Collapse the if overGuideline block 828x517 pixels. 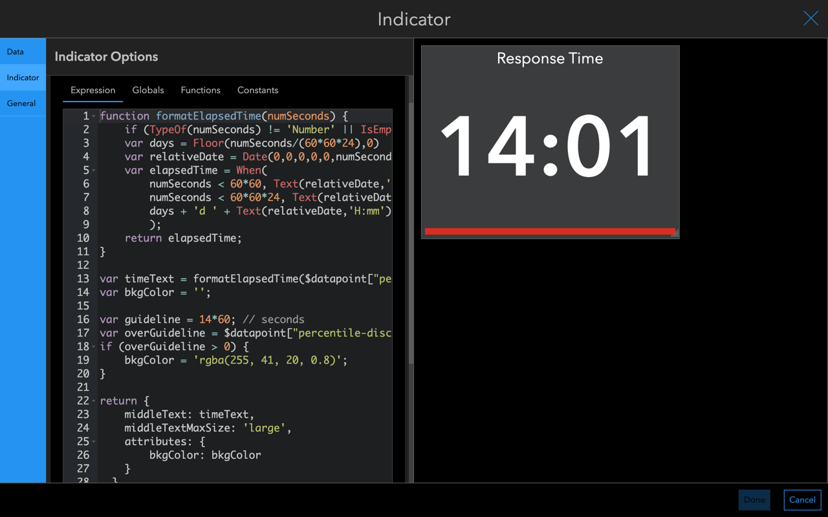(93, 346)
